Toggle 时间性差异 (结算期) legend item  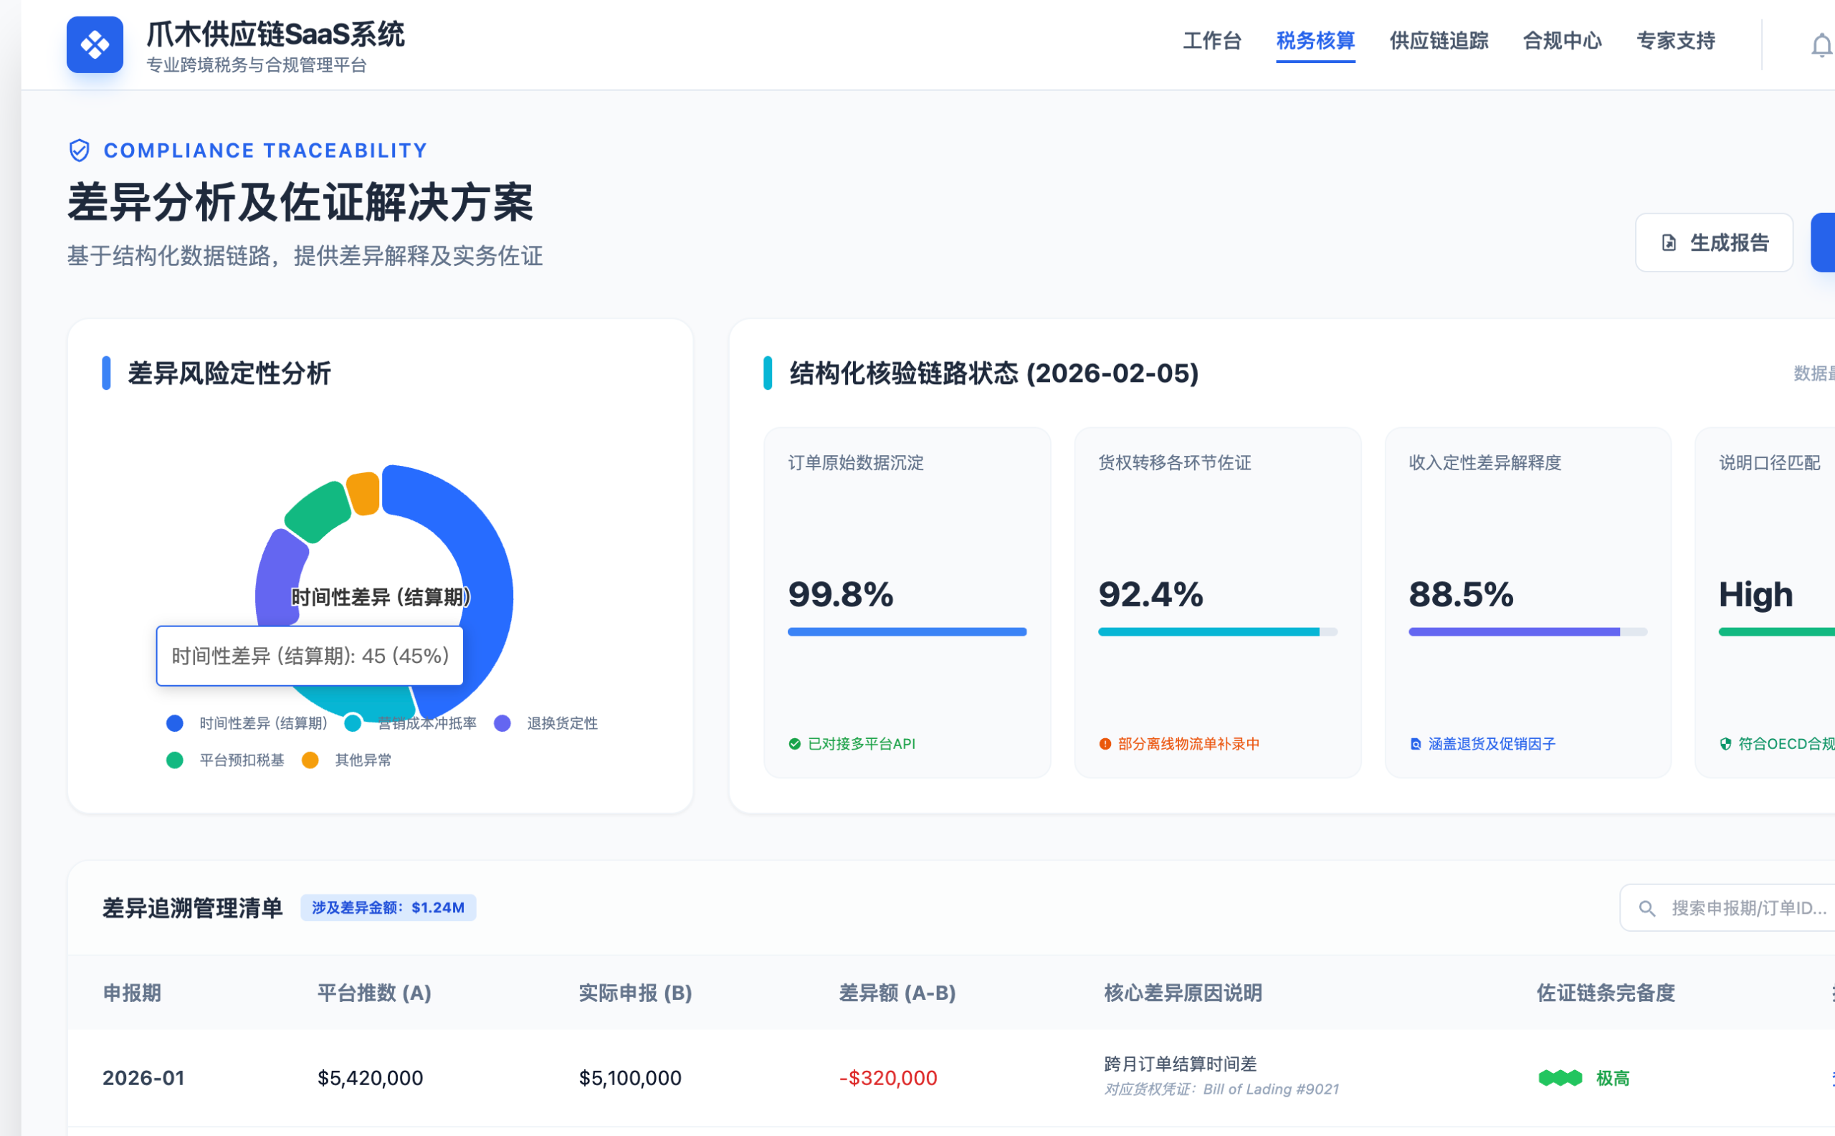262,722
